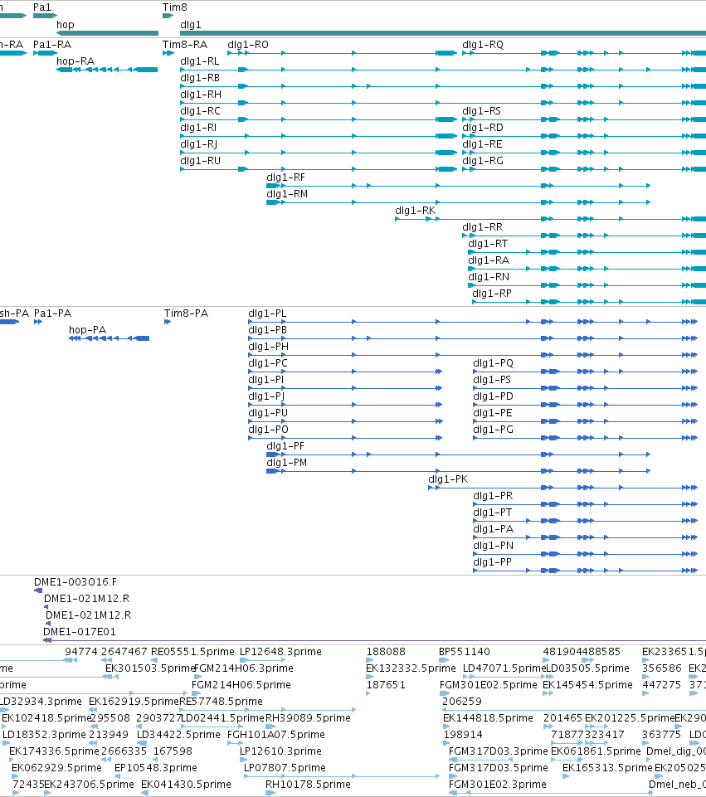This screenshot has height=797, width=706.
Task: Click the hop gene bar
Action: coord(107,33)
